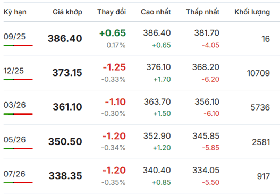
Task: Sort by Cao nhất column header
Action: [156, 12]
